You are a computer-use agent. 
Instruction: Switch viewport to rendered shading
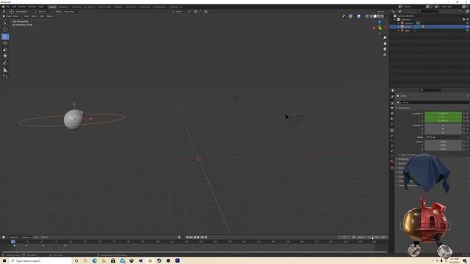tap(382, 16)
